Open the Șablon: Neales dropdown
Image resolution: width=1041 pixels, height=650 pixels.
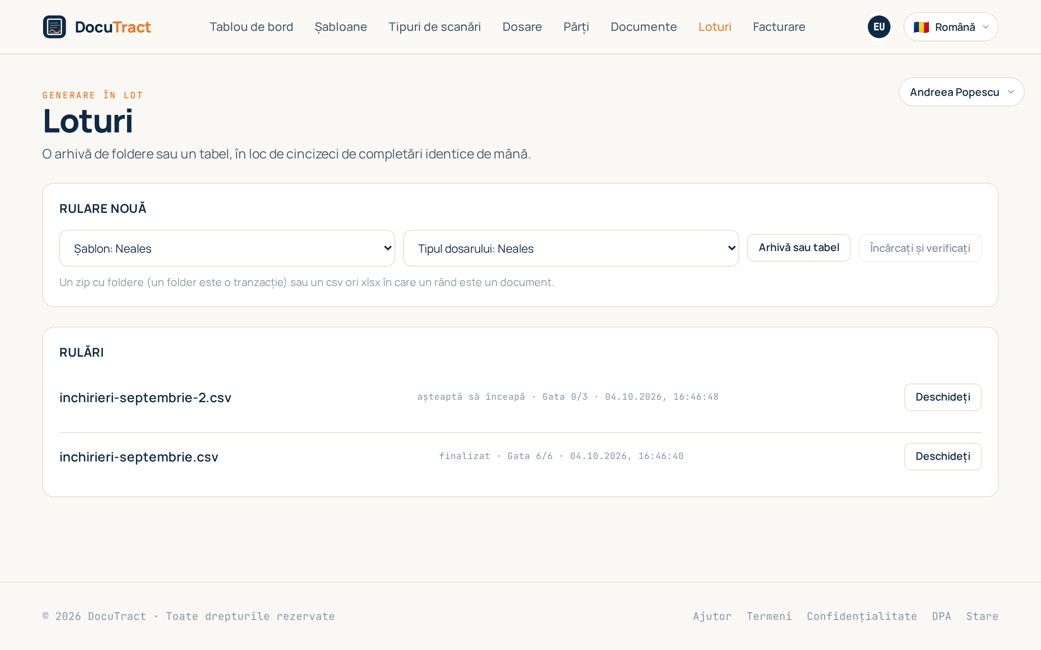coord(227,248)
